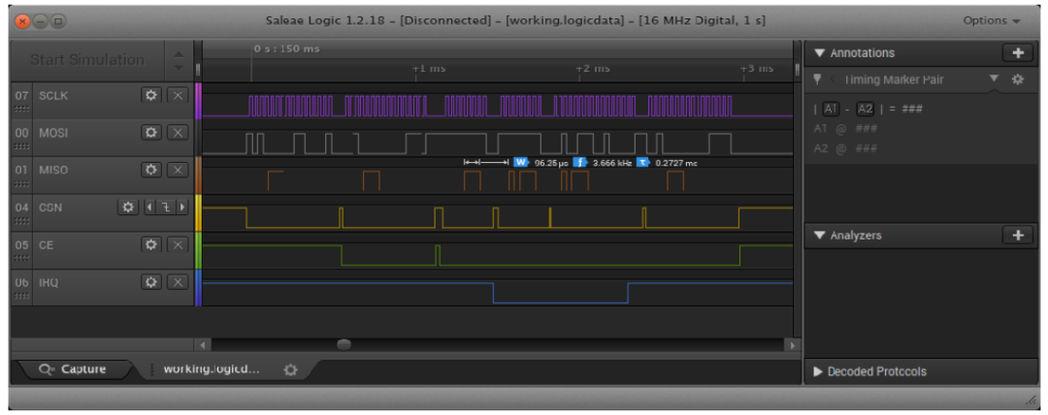This screenshot has width=1048, height=415.
Task: Click the frequency measurement f badge
Action: pos(579,162)
